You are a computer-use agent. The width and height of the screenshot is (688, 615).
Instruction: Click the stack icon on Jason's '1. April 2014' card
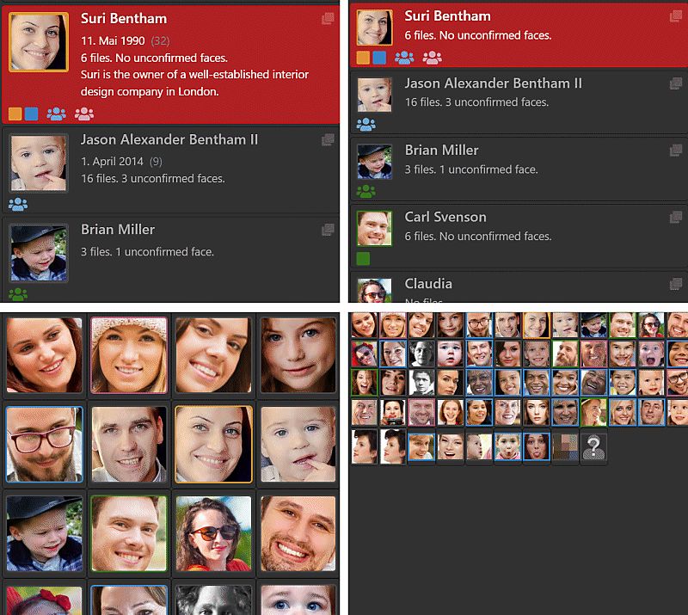[x=328, y=139]
